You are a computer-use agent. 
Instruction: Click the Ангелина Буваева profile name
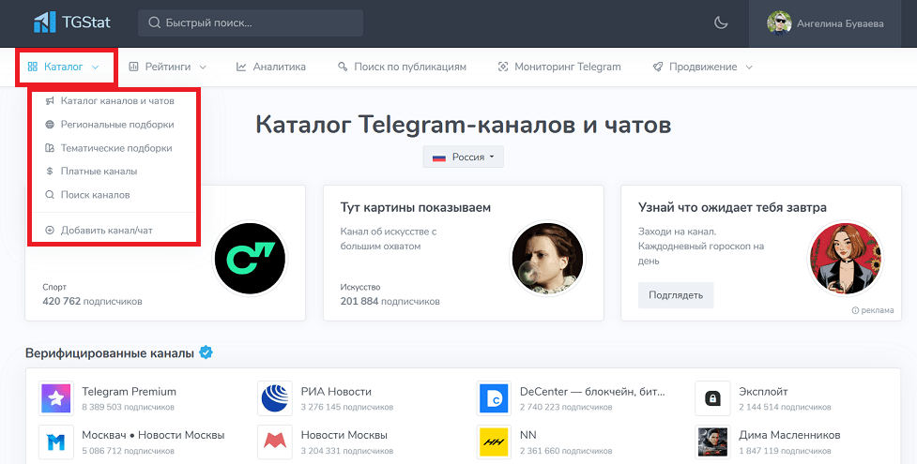click(840, 24)
